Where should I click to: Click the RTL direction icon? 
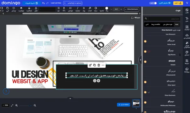[64, 9]
